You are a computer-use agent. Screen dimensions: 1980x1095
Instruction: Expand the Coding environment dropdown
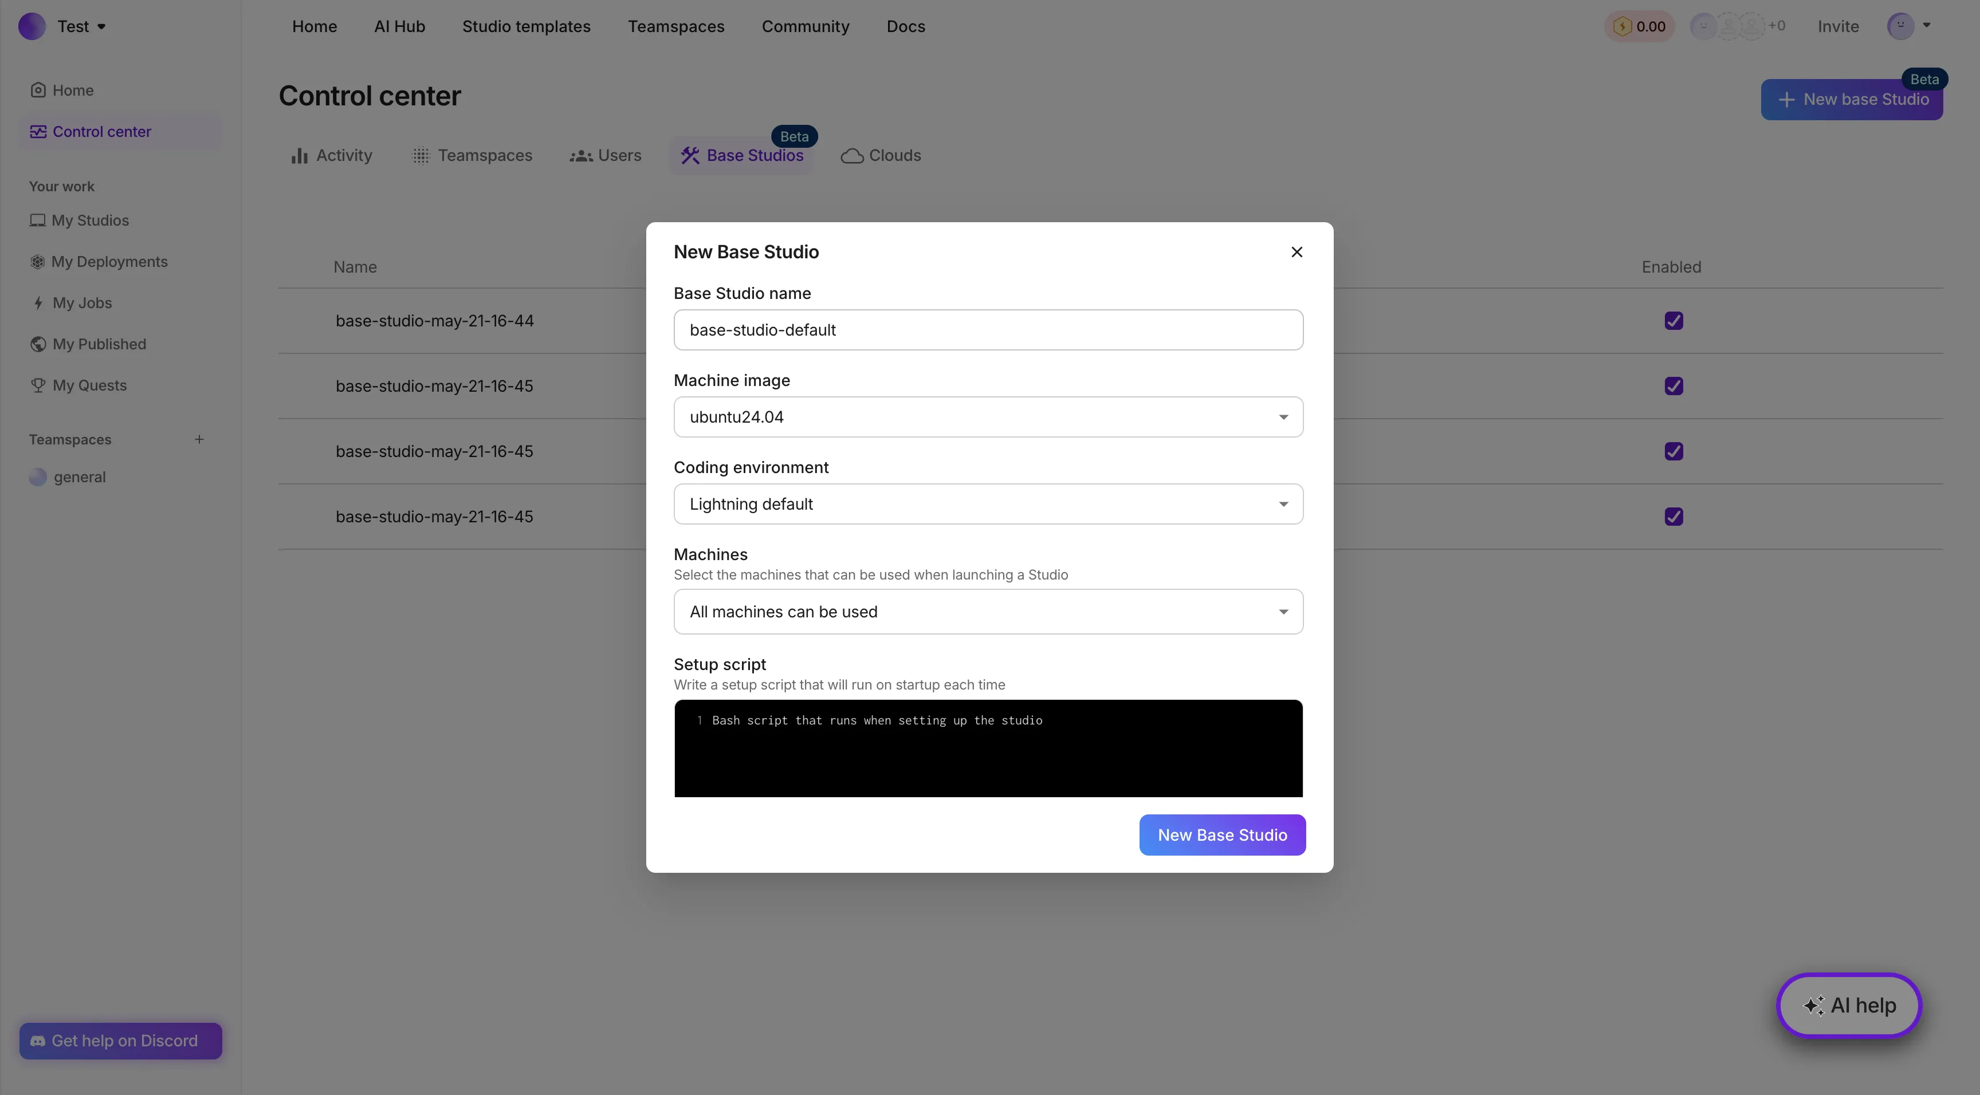click(988, 504)
